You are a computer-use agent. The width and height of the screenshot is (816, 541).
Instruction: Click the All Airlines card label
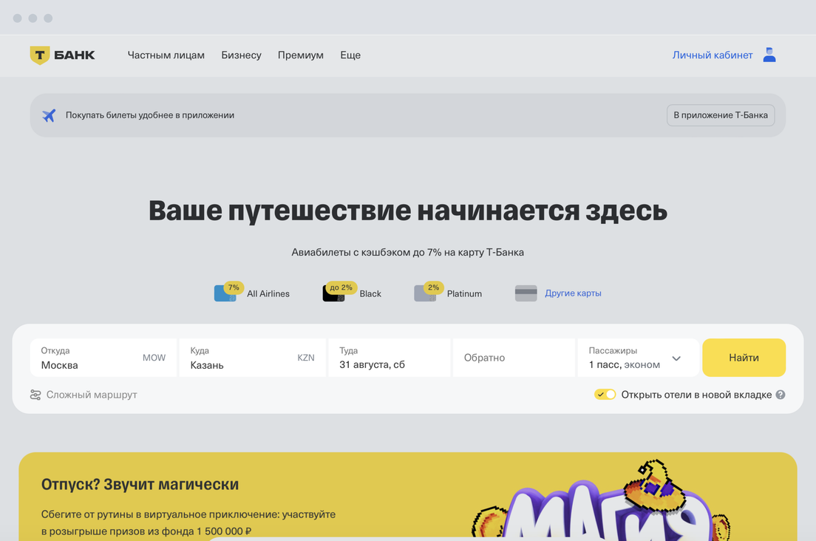(268, 293)
